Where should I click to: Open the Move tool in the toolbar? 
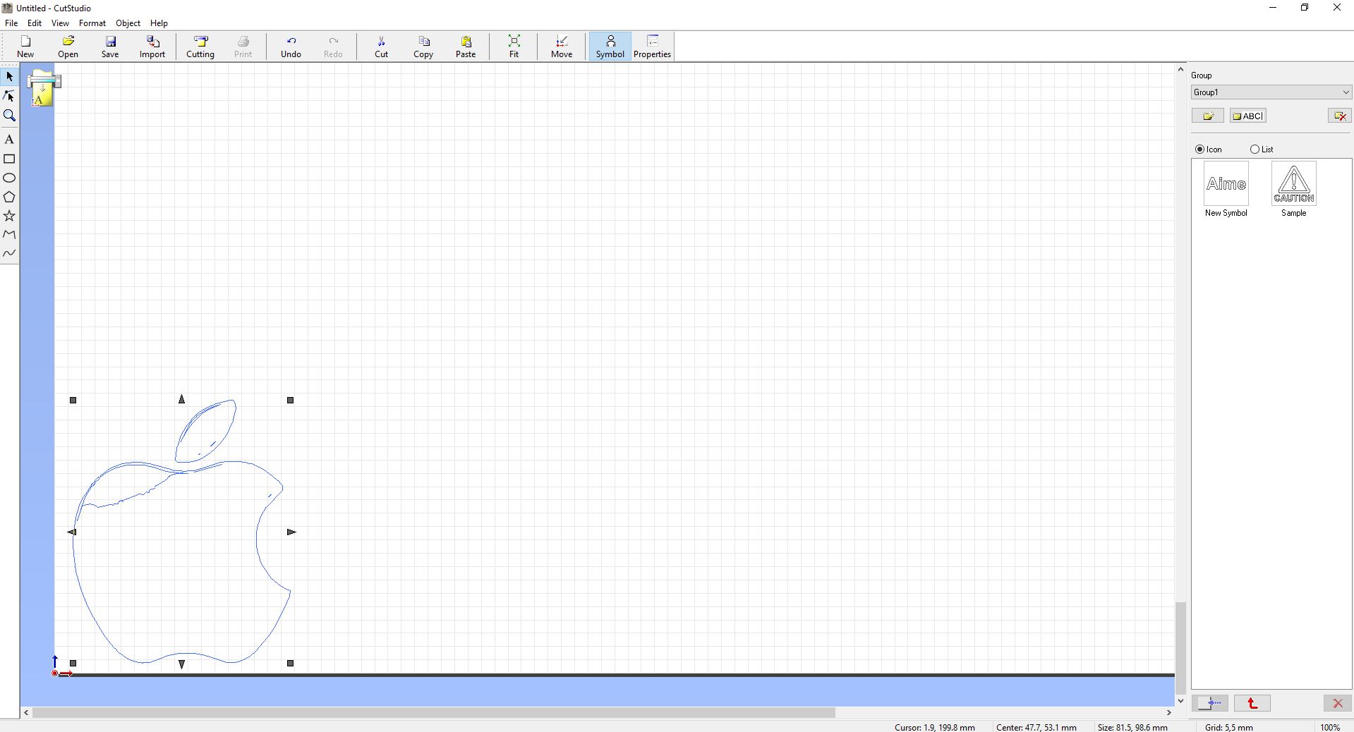click(x=562, y=47)
